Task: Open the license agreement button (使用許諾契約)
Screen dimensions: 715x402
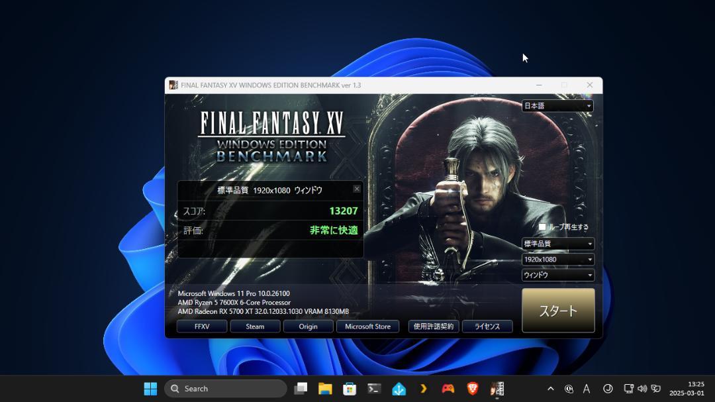Action: click(x=433, y=327)
